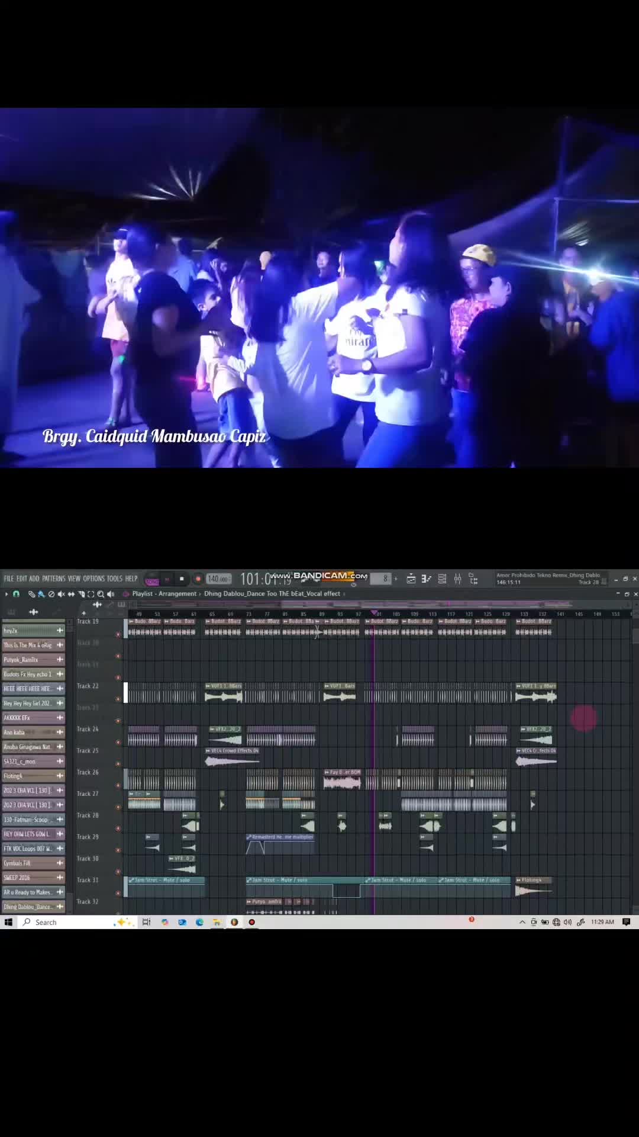Viewport: 639px width, 1137px height.
Task: Mute Track 19 with its dot
Action: pyautogui.click(x=118, y=634)
